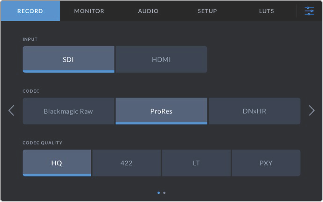The width and height of the screenshot is (323, 202).
Task: Go to next settings page with right arrow
Action: [312, 111]
